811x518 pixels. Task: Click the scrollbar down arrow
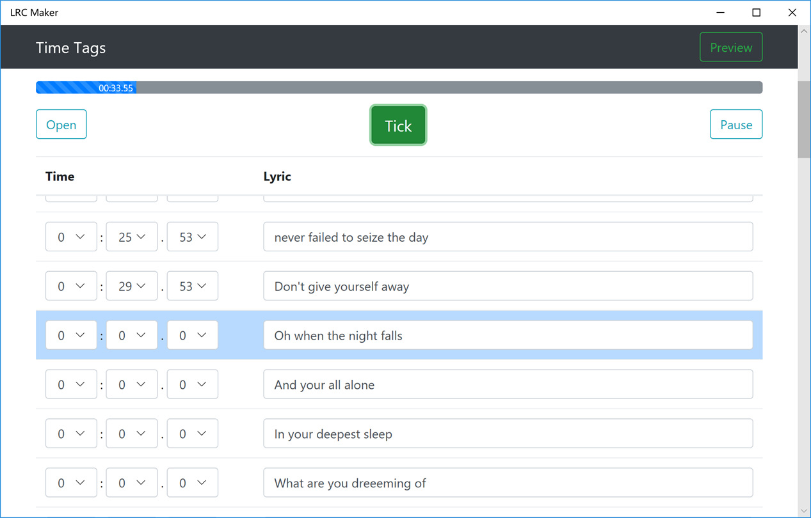(804, 511)
